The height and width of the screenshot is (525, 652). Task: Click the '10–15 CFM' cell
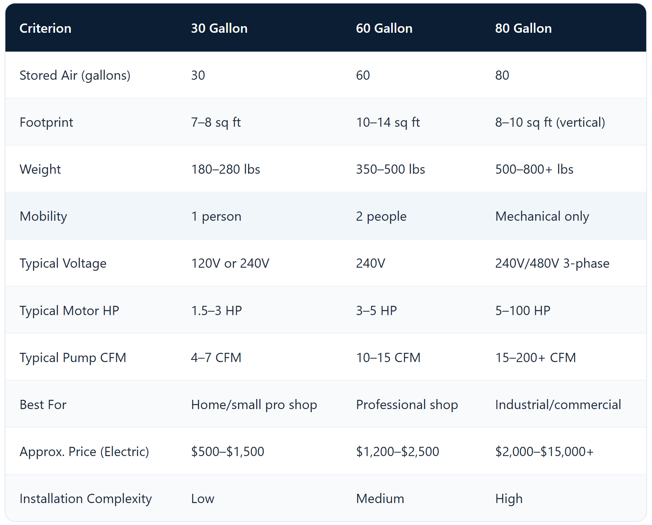(x=388, y=358)
